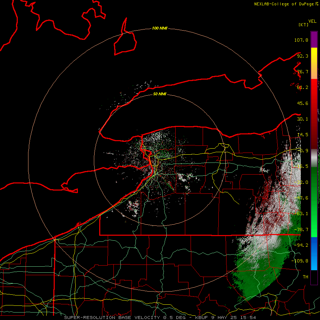Select the 92.3 velocity scale value
The width and height of the screenshot is (320, 320).
pos(303,56)
